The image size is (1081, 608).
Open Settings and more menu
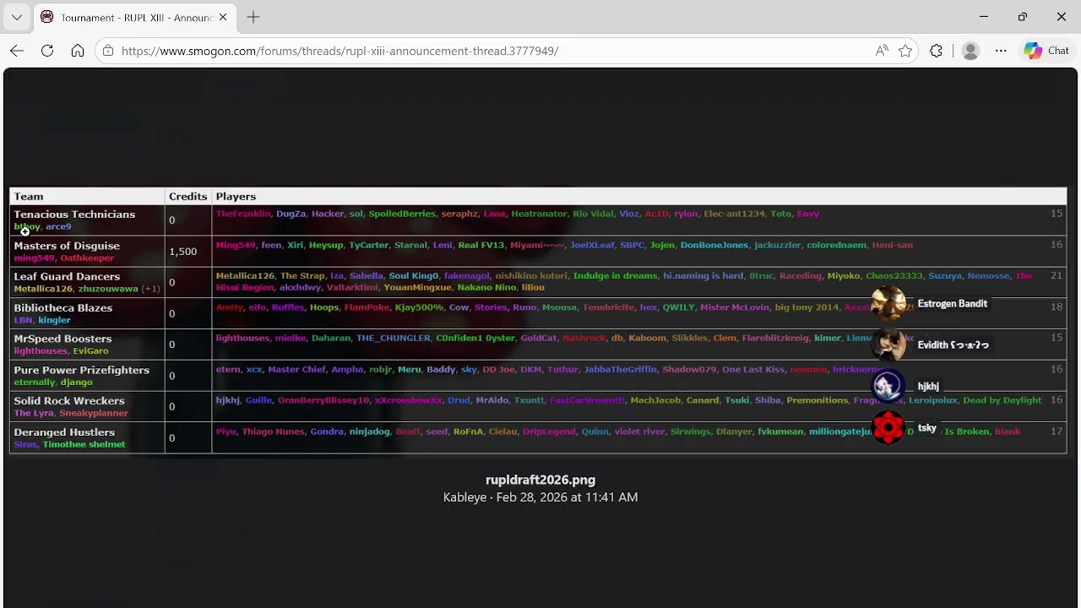tap(1001, 51)
